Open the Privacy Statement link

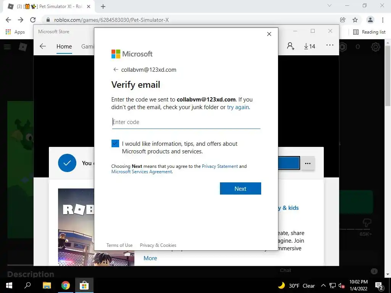click(x=220, y=166)
